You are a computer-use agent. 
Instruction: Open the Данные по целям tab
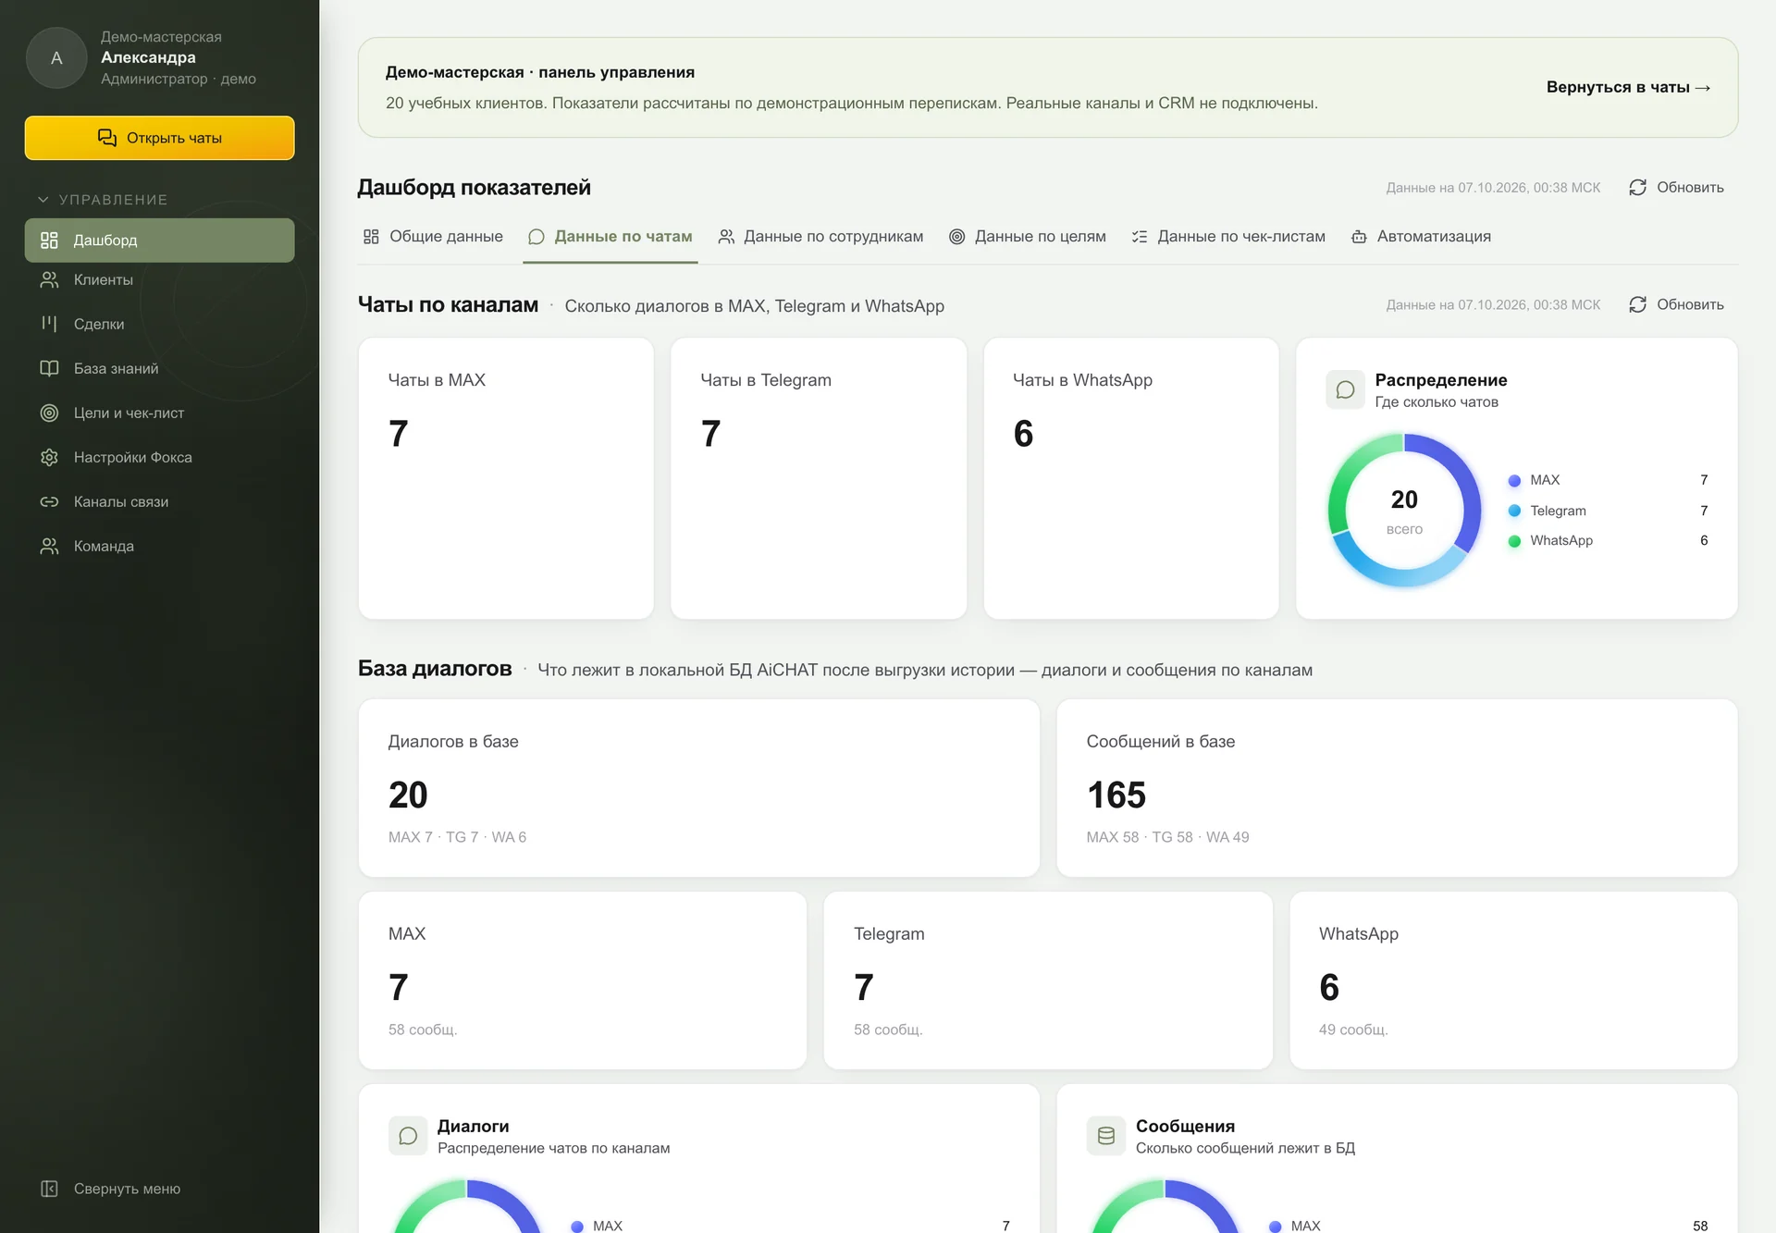[1027, 237]
